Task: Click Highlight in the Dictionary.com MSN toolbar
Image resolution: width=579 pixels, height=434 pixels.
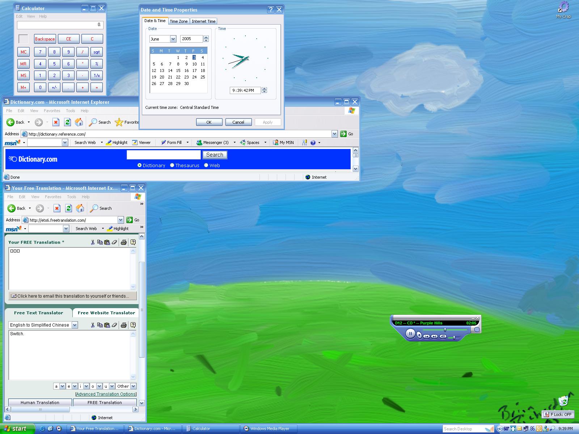Action: pyautogui.click(x=117, y=142)
